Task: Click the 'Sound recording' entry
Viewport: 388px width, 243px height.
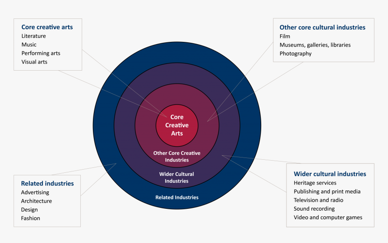Action: pos(314,209)
